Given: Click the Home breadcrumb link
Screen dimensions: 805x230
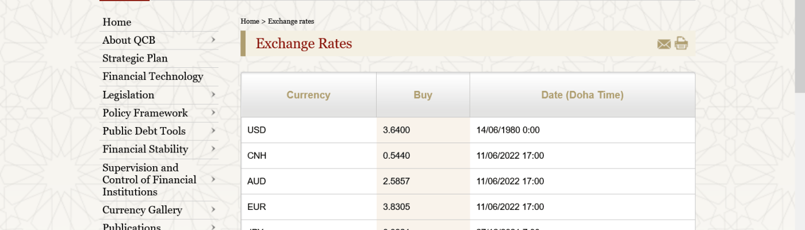Looking at the screenshot, I should pos(250,21).
